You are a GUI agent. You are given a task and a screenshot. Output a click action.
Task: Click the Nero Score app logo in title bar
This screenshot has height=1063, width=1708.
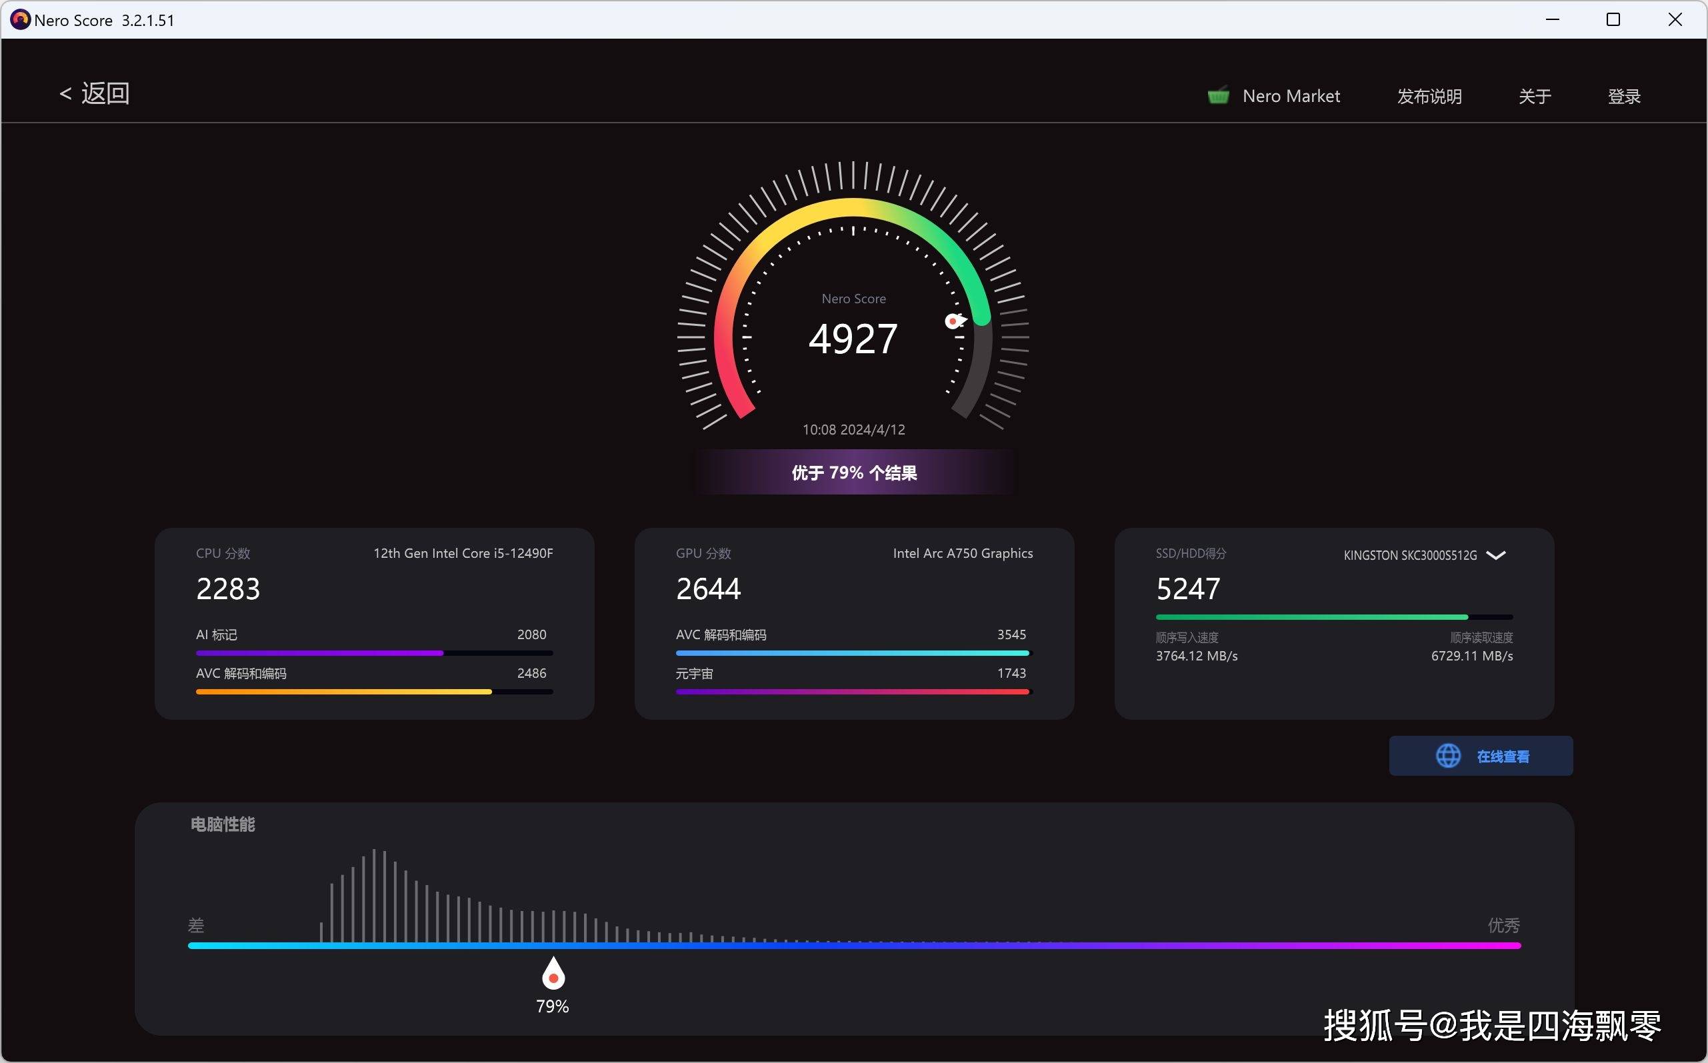tap(20, 20)
